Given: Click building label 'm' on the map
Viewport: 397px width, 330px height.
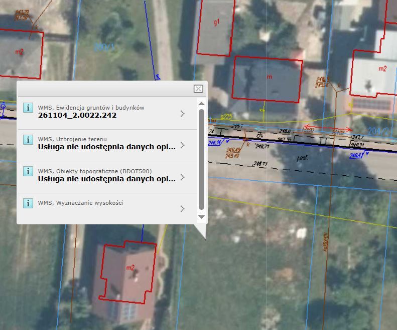Looking at the screenshot, I should 270,77.
